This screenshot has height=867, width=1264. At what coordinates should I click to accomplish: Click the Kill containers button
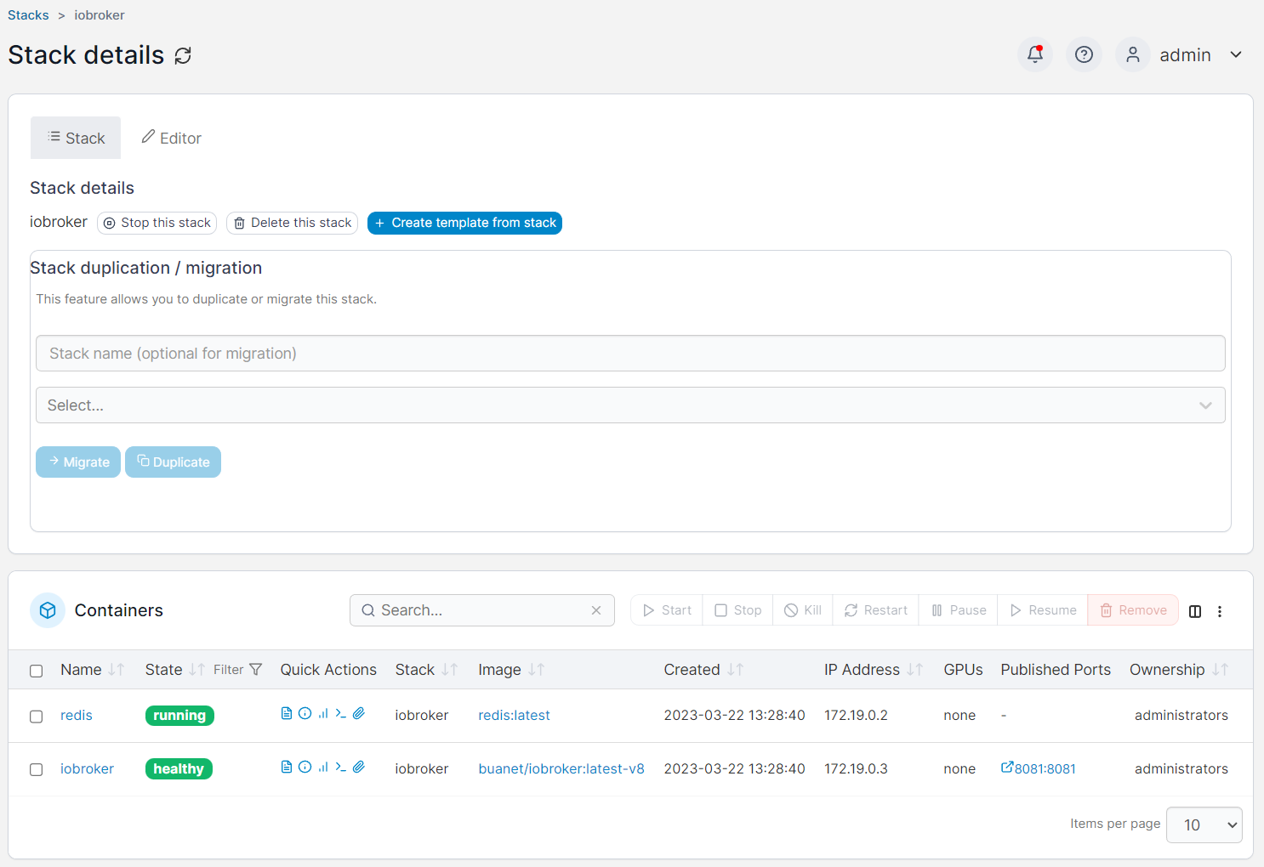point(803,610)
